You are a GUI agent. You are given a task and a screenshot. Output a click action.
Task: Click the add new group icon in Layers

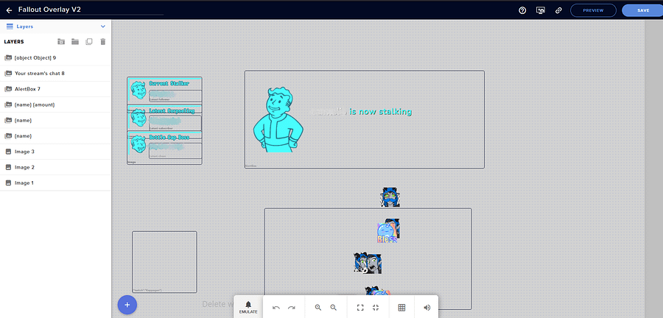pos(61,41)
